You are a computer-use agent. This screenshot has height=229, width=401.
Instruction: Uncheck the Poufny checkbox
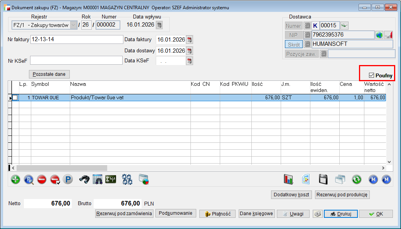pos(372,75)
